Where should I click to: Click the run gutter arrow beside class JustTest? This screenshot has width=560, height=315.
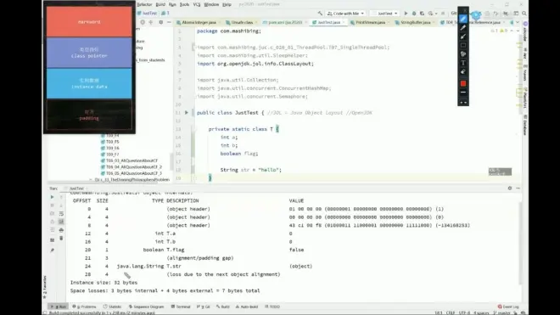click(186, 113)
